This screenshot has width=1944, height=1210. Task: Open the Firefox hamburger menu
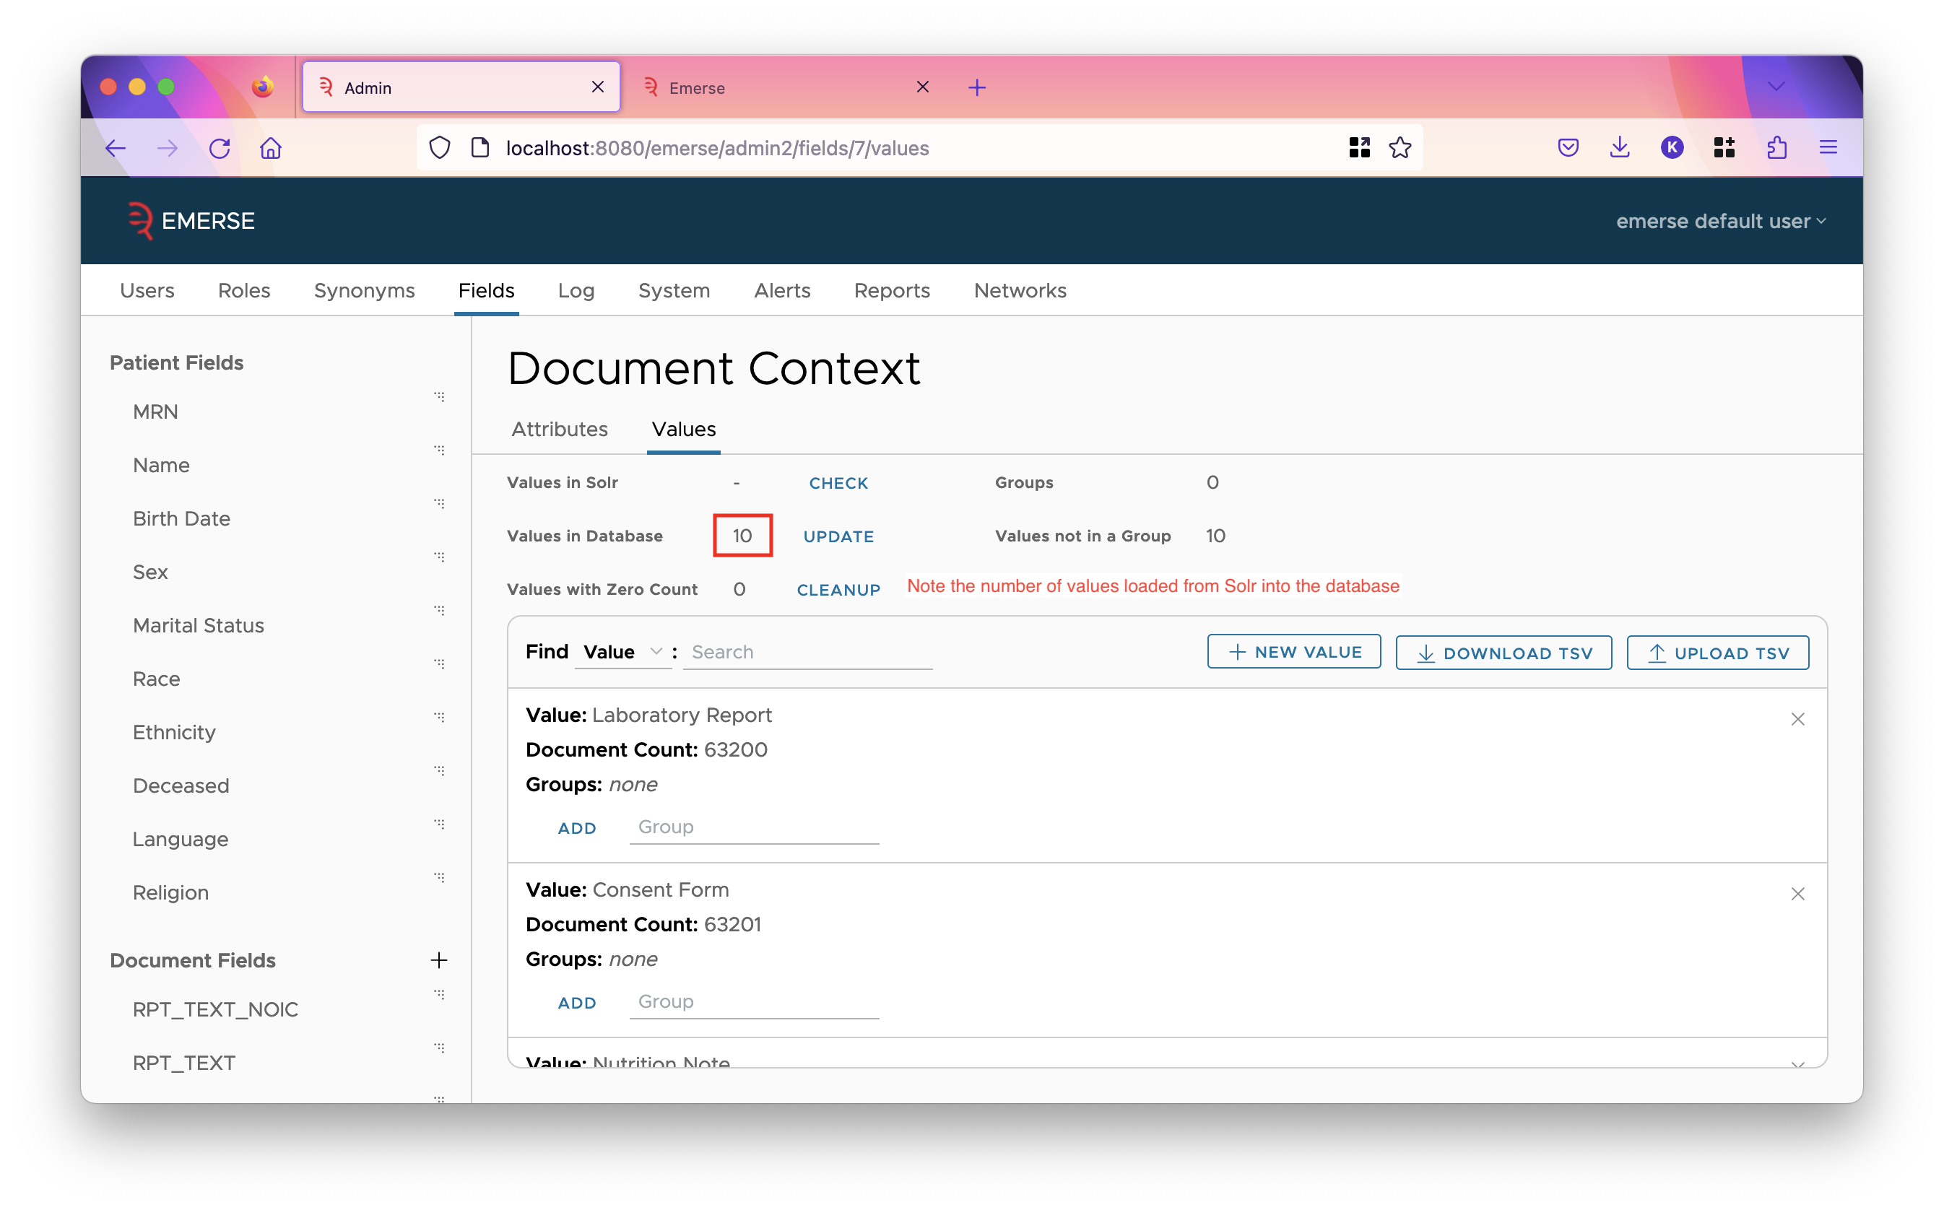[1828, 147]
